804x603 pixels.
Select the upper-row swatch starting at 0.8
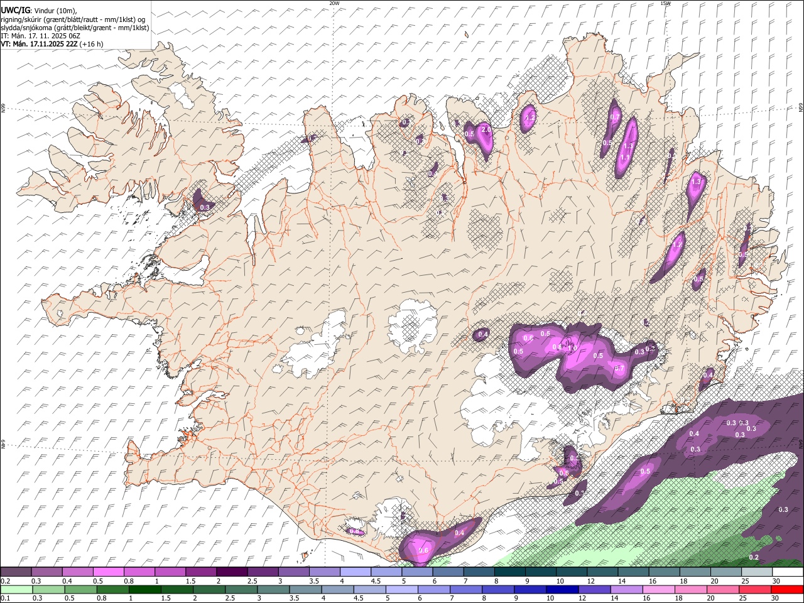click(x=139, y=572)
